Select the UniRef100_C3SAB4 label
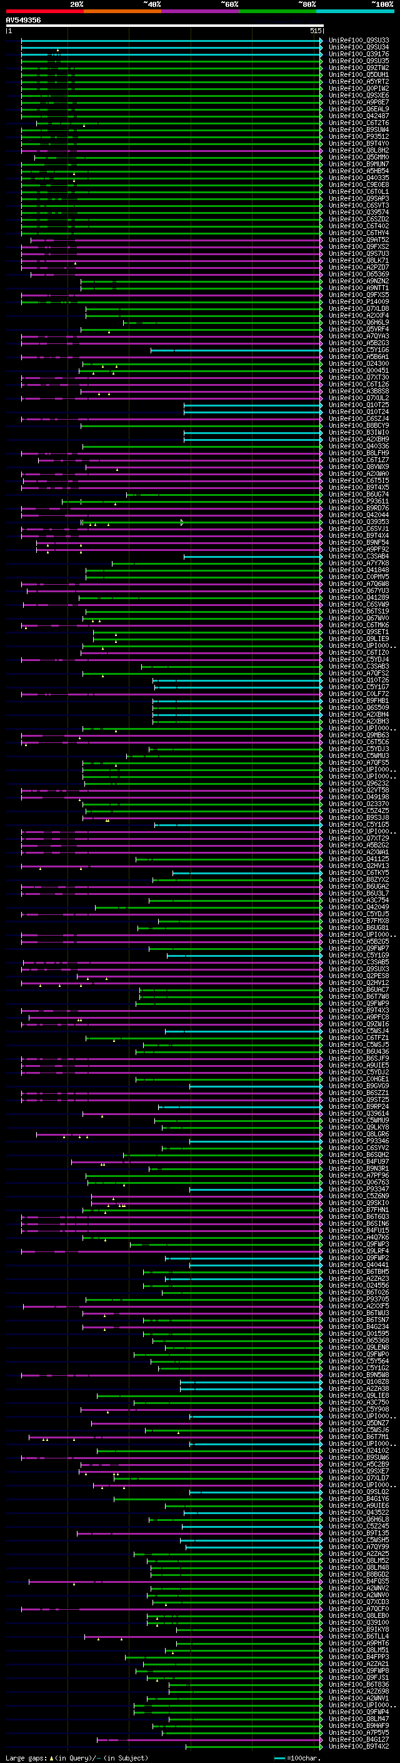This screenshot has width=400, height=1763. [x=358, y=557]
